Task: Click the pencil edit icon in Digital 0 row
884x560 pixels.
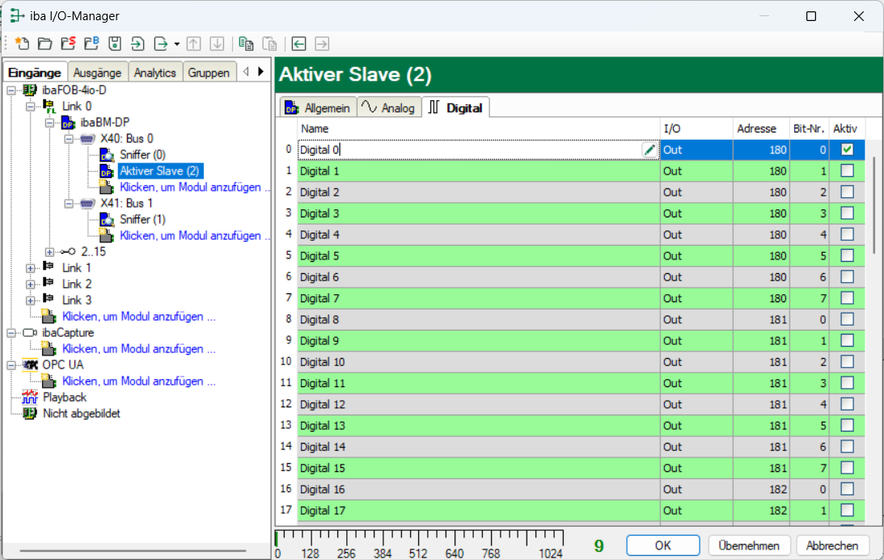Action: [x=649, y=150]
